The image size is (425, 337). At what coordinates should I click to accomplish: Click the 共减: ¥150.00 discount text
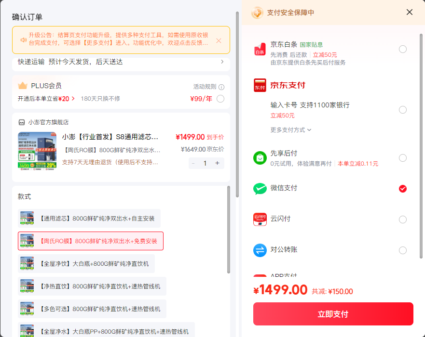332,292
